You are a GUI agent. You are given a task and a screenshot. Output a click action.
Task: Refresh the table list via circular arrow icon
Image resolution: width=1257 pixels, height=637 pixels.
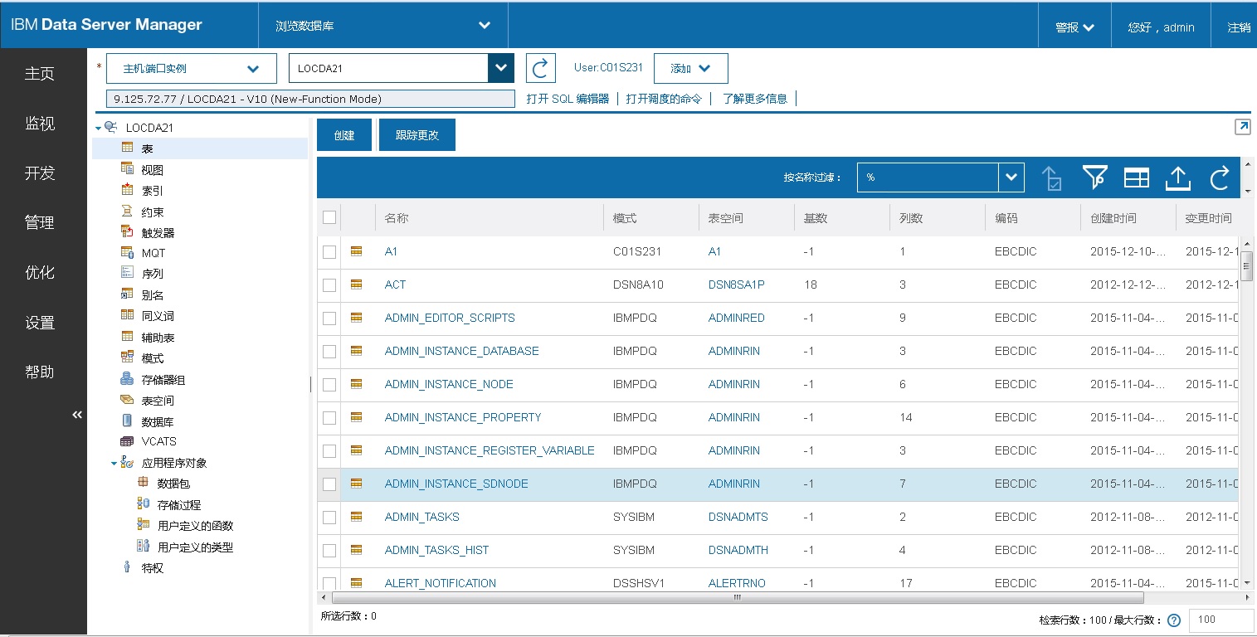(x=1218, y=177)
